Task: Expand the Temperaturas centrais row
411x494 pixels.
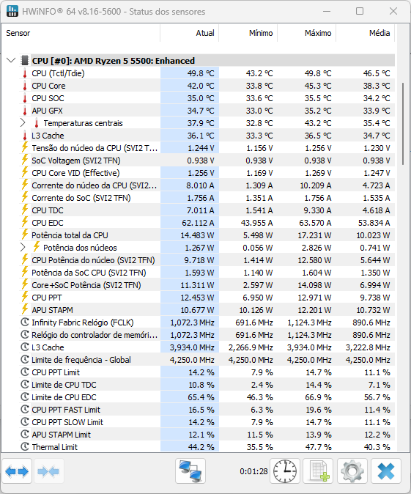Action: click(23, 123)
